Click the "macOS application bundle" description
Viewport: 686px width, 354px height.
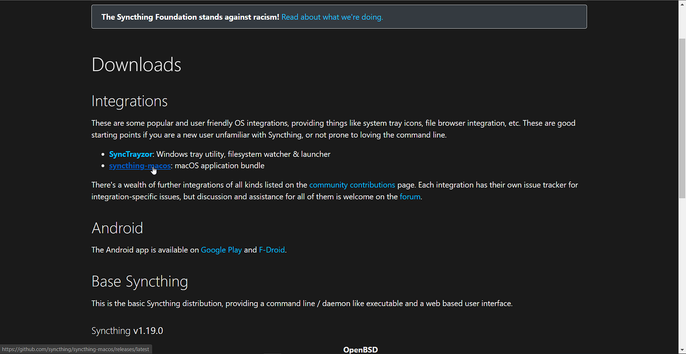pyautogui.click(x=220, y=166)
